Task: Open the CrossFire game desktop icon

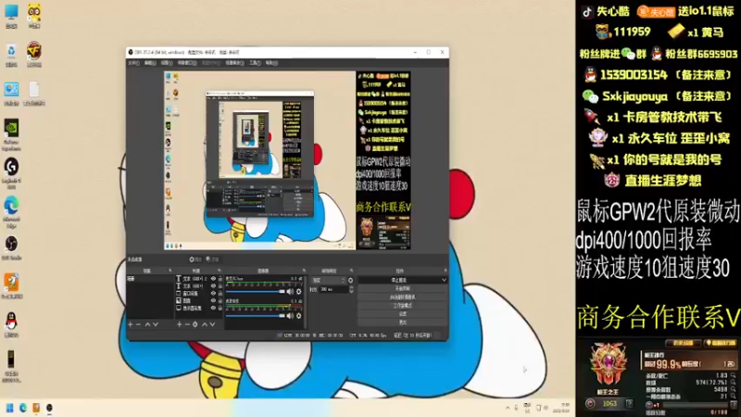Action: 34,55
